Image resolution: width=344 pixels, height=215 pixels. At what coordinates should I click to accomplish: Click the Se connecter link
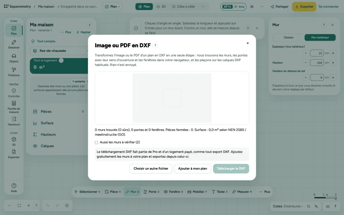[x=329, y=7]
